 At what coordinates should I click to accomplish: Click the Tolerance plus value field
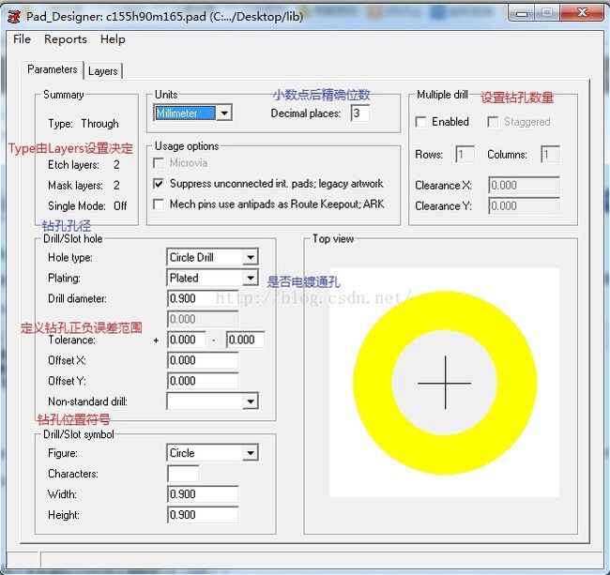[187, 340]
